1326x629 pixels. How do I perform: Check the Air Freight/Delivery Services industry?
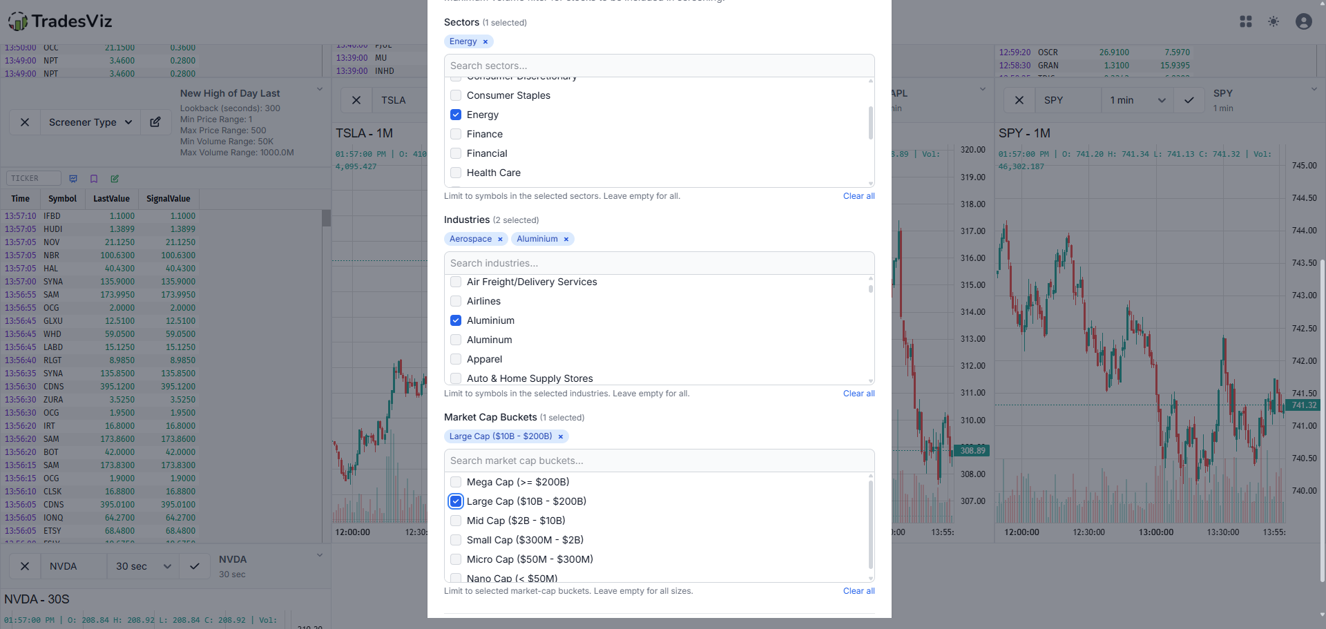click(456, 282)
